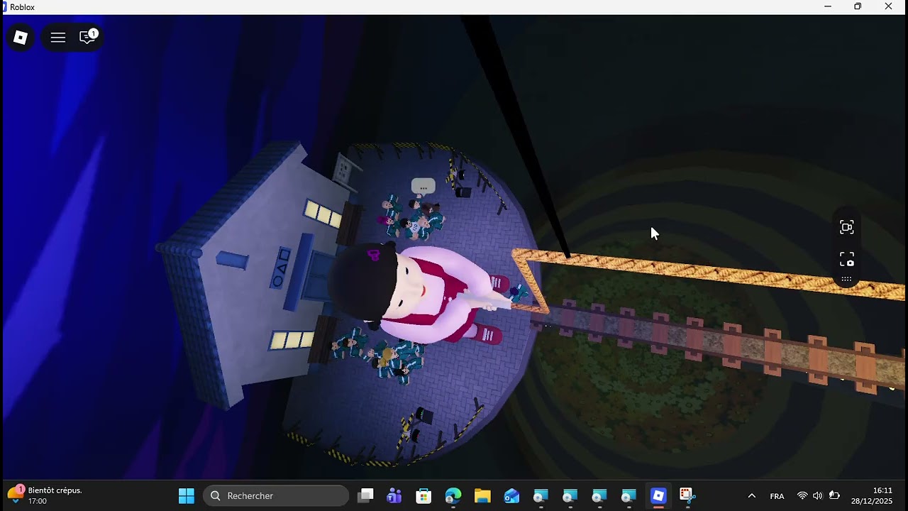The image size is (908, 511).
Task: Open File Explorer from the taskbar
Action: [x=482, y=495]
